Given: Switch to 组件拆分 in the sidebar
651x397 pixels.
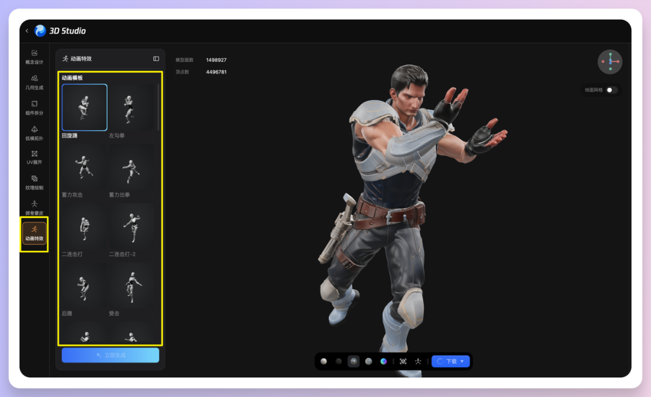Looking at the screenshot, I should tap(34, 107).
